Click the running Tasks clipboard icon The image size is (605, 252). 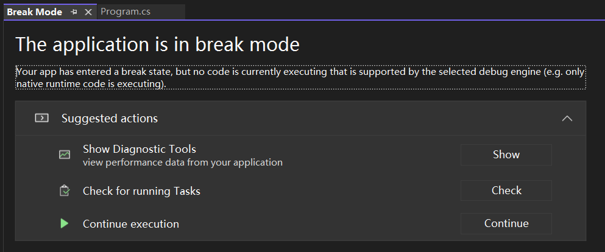point(65,191)
